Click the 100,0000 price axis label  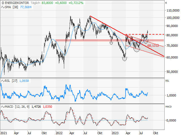pos(173,18)
